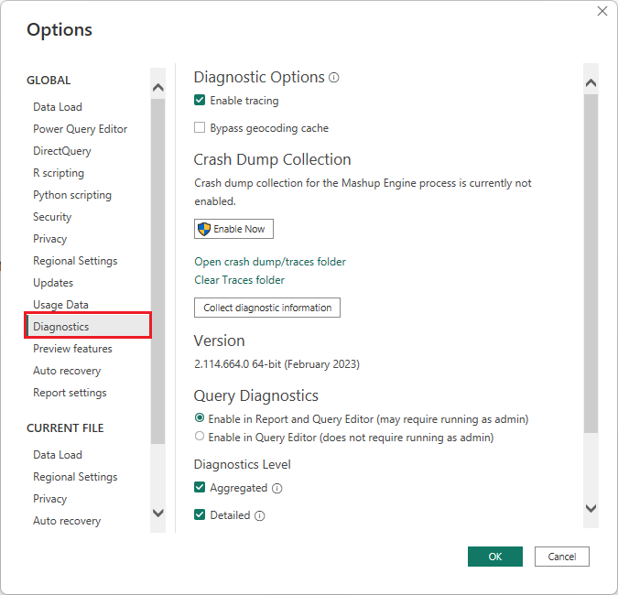Click the info icon next to Aggregated
The image size is (618, 595).
(277, 489)
